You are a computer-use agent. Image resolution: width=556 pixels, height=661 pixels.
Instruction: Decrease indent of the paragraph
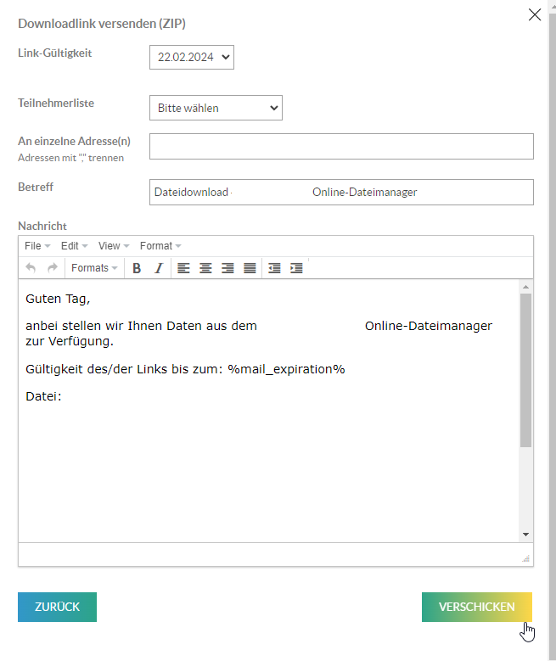pyautogui.click(x=274, y=268)
